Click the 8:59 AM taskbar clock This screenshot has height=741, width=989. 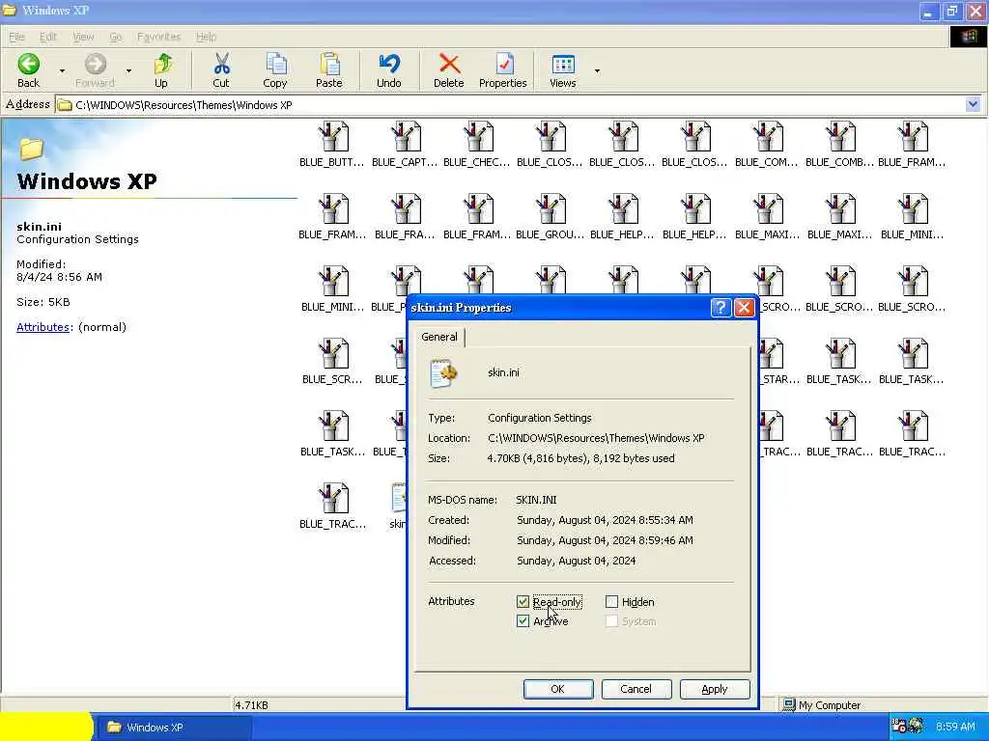955,727
